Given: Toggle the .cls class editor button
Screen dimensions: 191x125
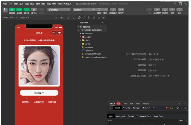Looking at the screenshot, I should point(181,120).
